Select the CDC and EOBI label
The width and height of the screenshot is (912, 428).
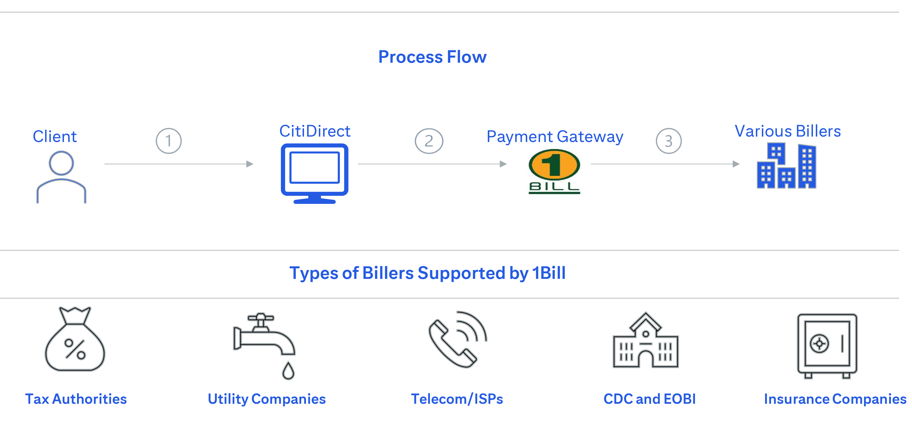(x=649, y=399)
